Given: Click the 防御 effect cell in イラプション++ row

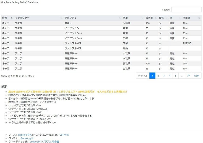Looking at the screenshot, I should click(x=133, y=38).
